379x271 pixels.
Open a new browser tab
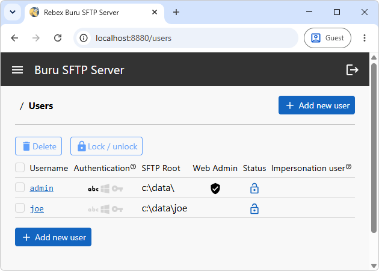coord(176,12)
